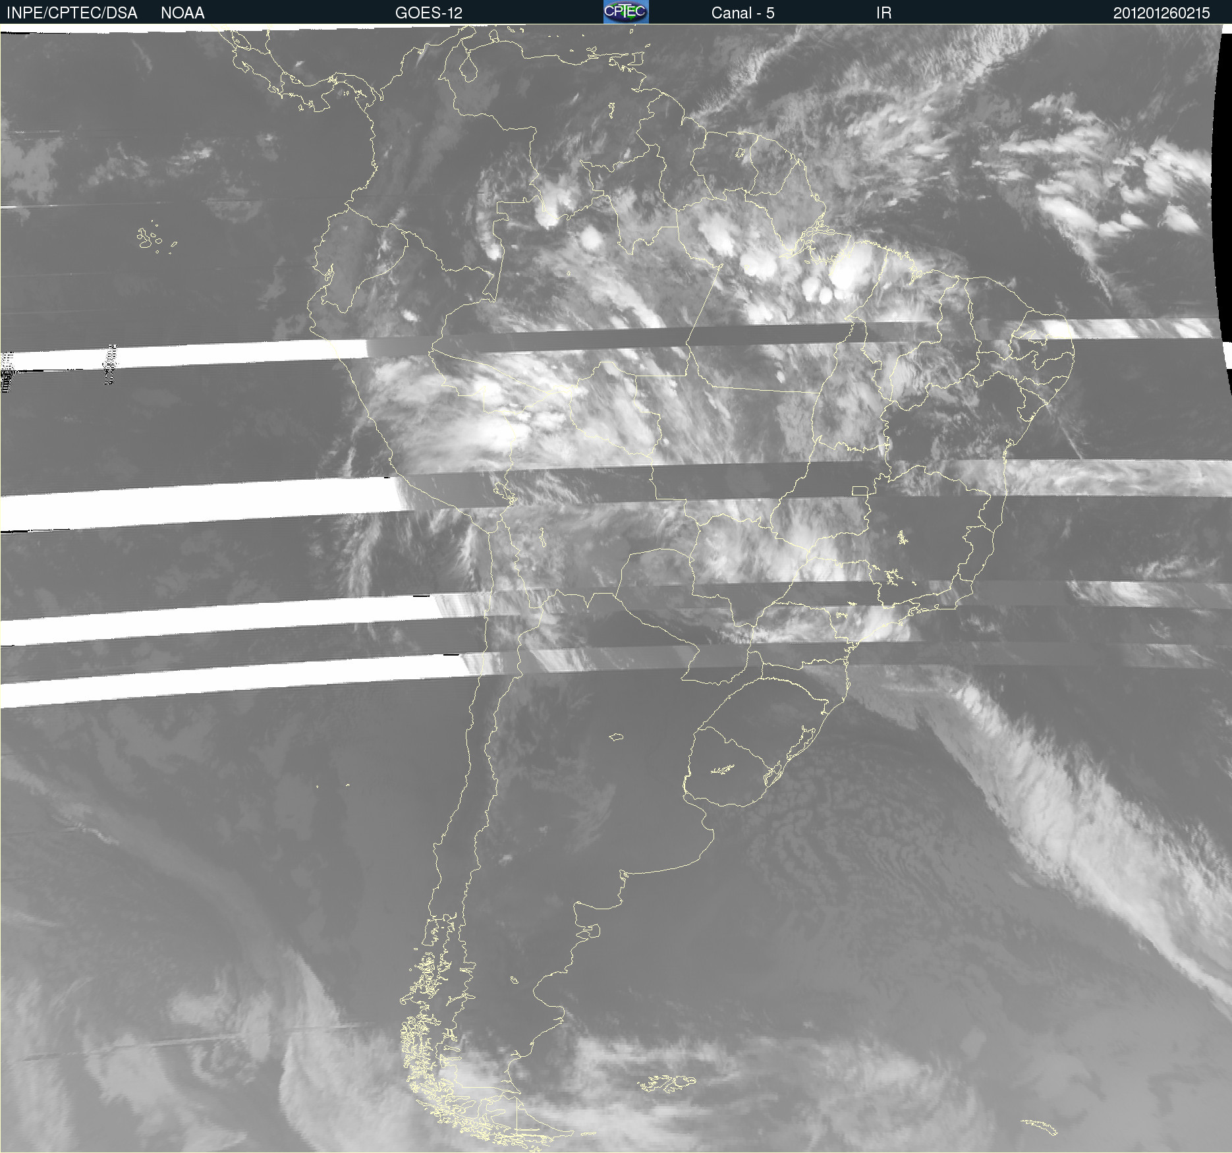The width and height of the screenshot is (1232, 1153).
Task: Click the GOES-12 satellite label
Action: (429, 13)
